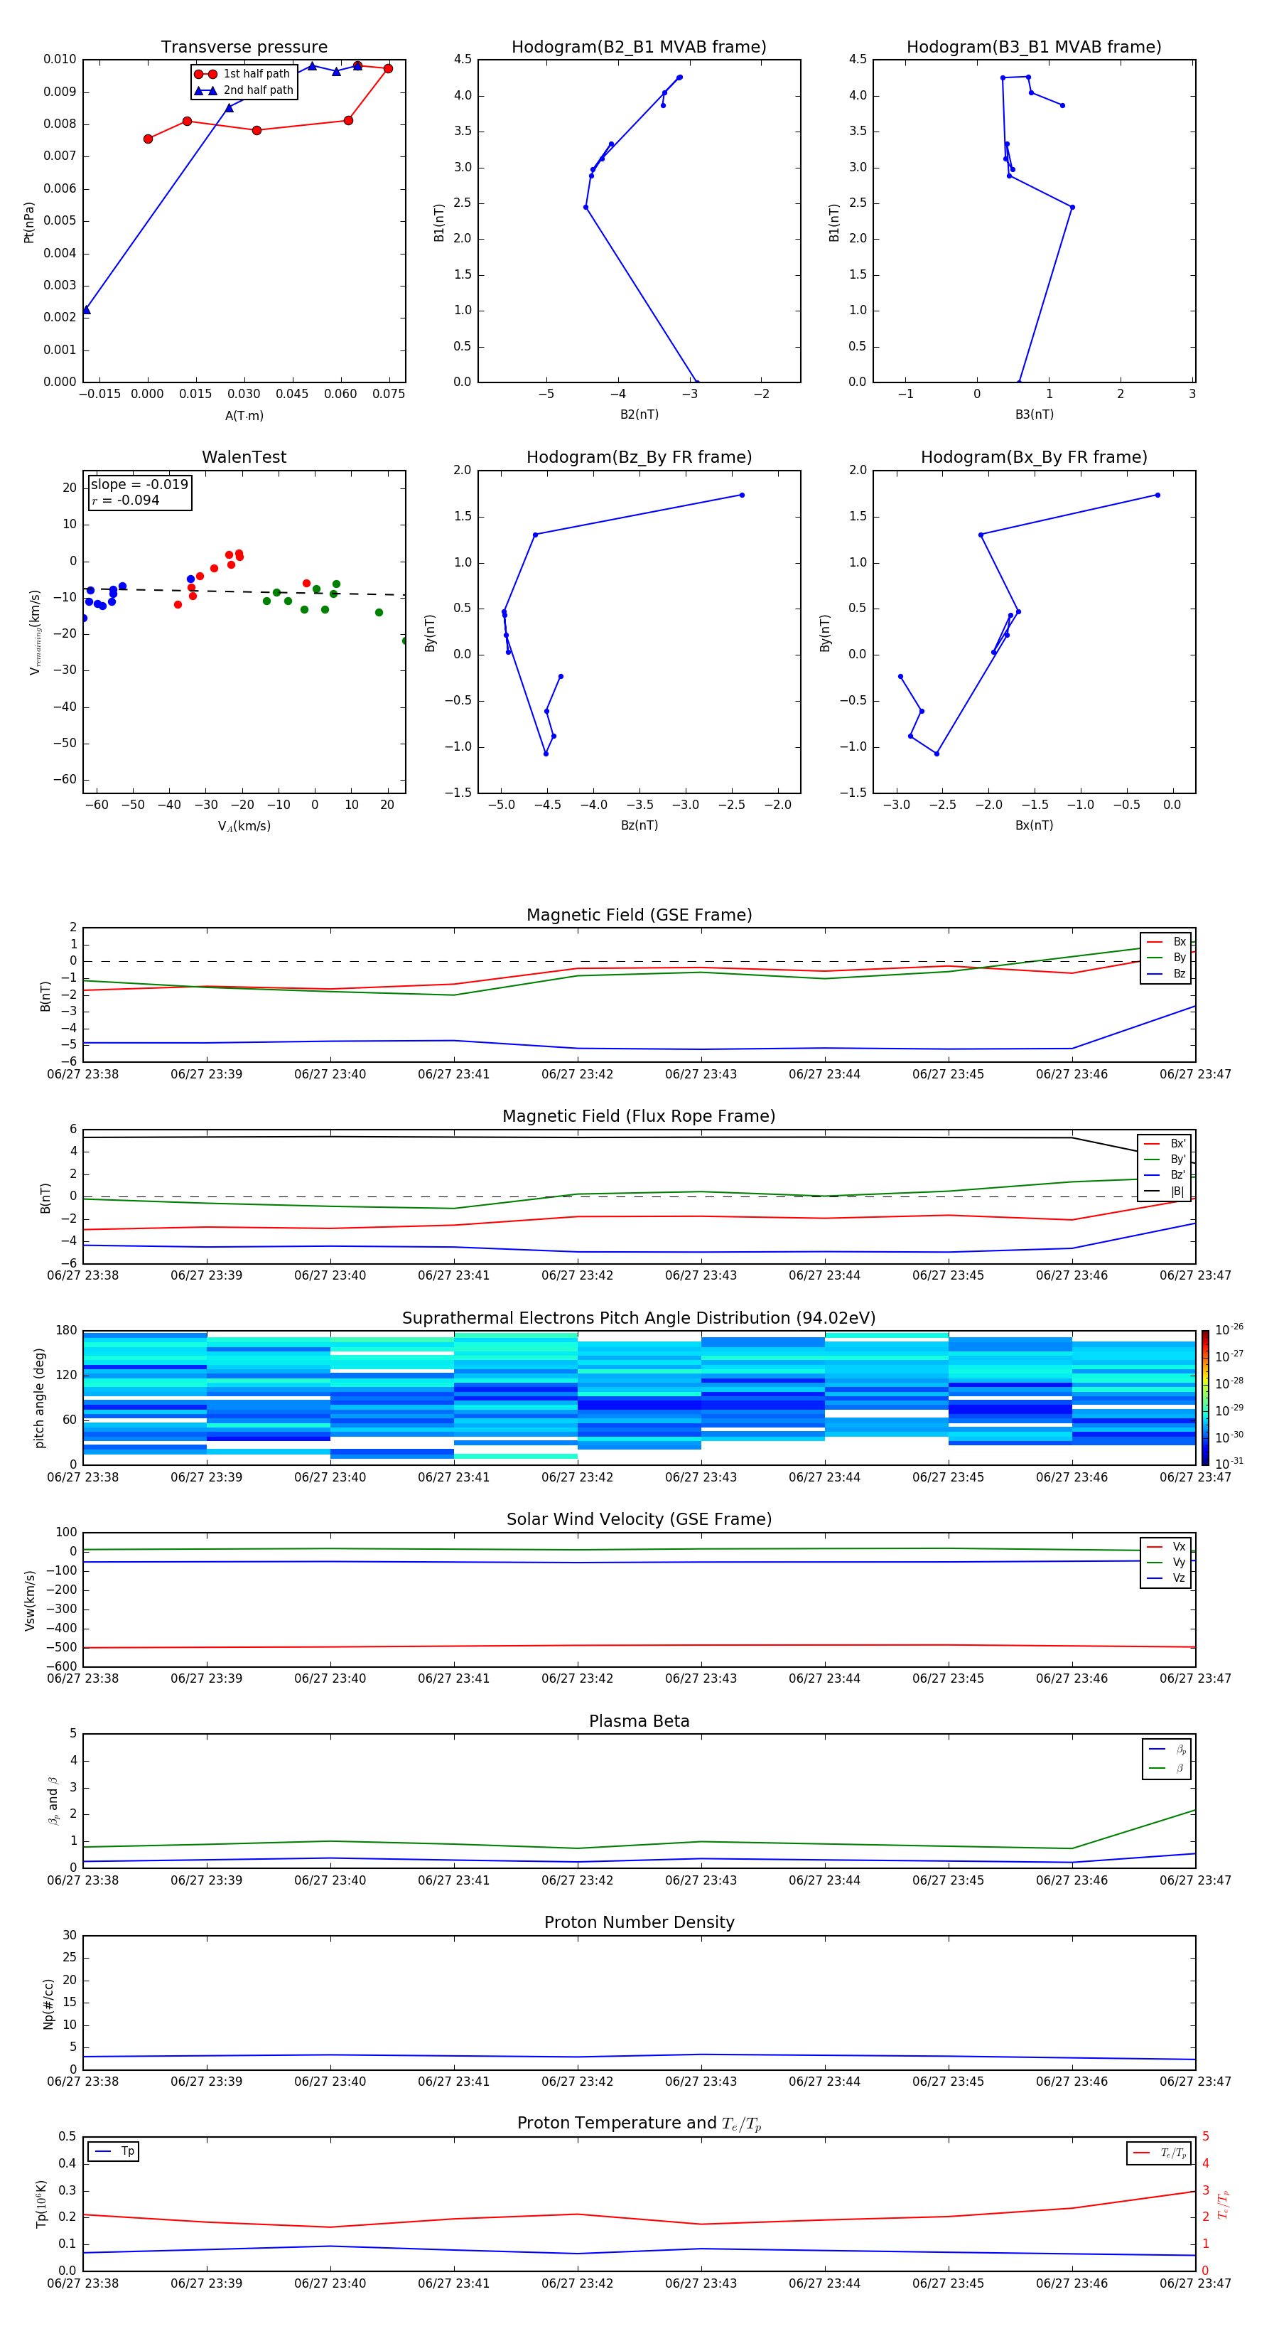Click the Transverse pressure plot title
This screenshot has height=2346, width=1279.
244,48
